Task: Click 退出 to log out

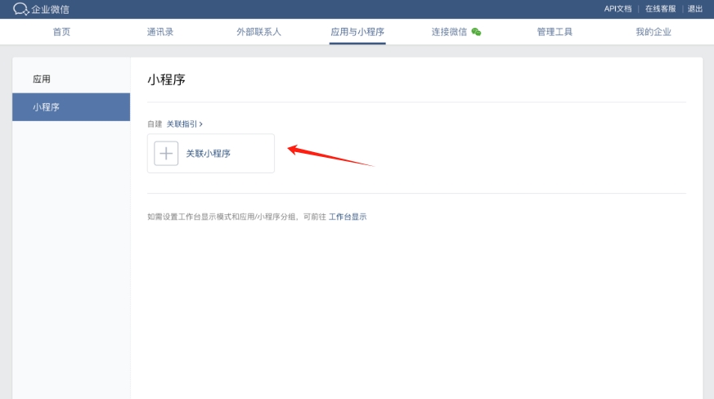Action: (695, 9)
